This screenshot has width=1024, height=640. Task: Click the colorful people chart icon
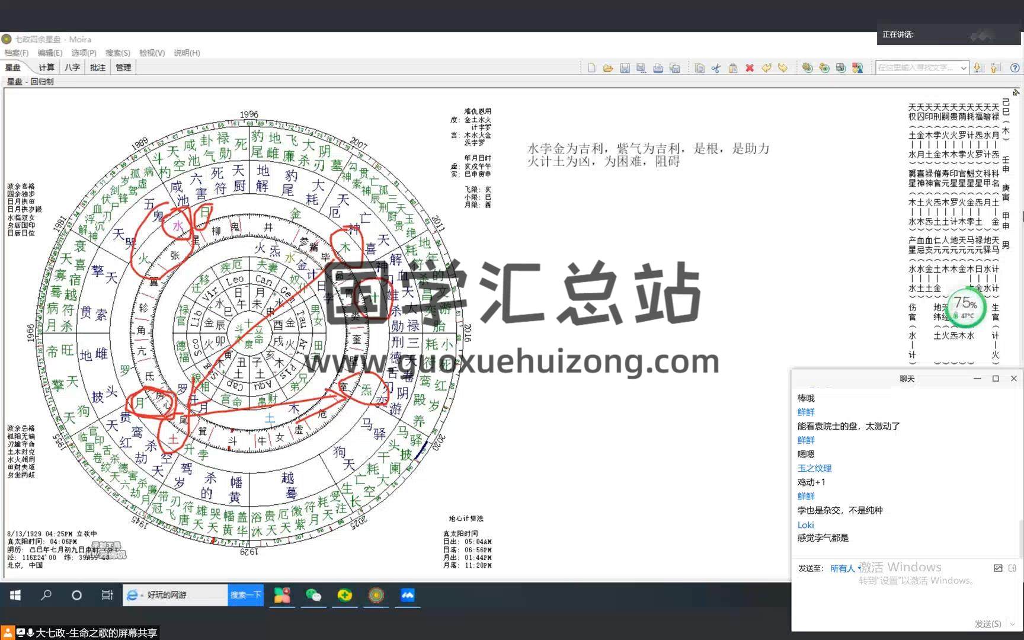point(857,68)
